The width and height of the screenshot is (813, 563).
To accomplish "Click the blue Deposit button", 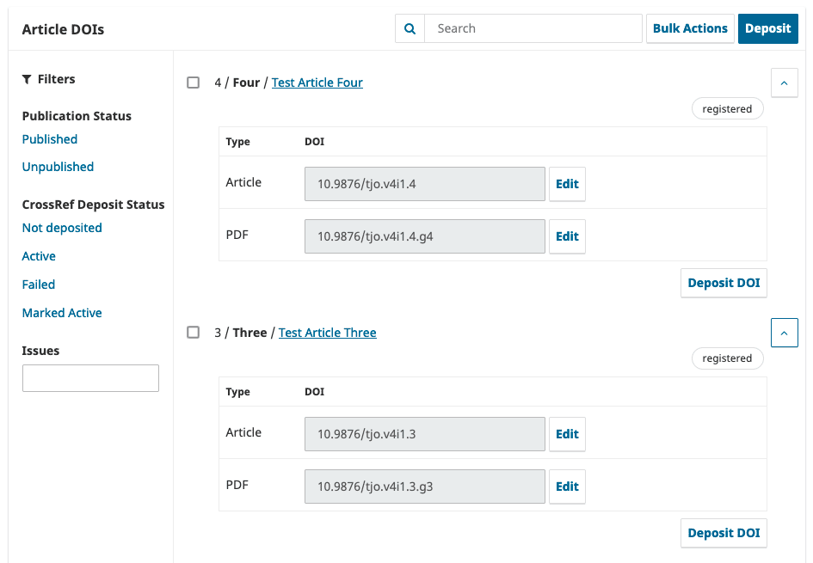I will (x=767, y=28).
